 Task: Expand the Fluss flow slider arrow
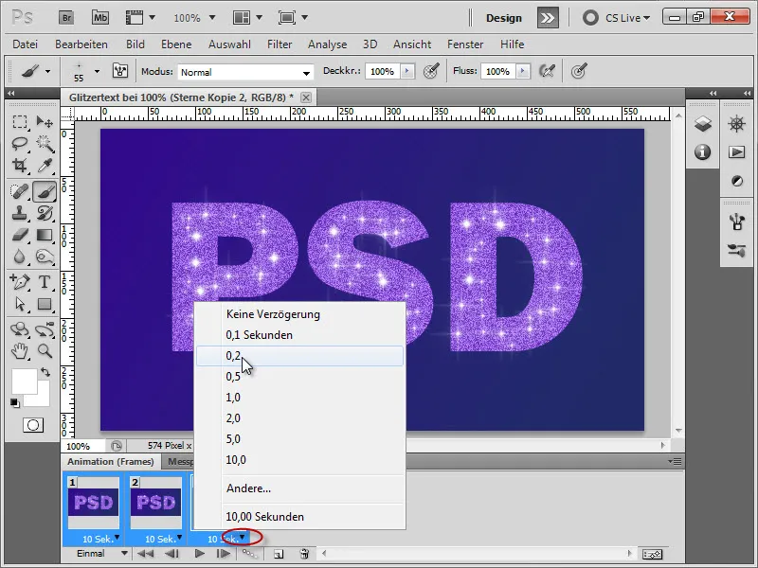[523, 72]
